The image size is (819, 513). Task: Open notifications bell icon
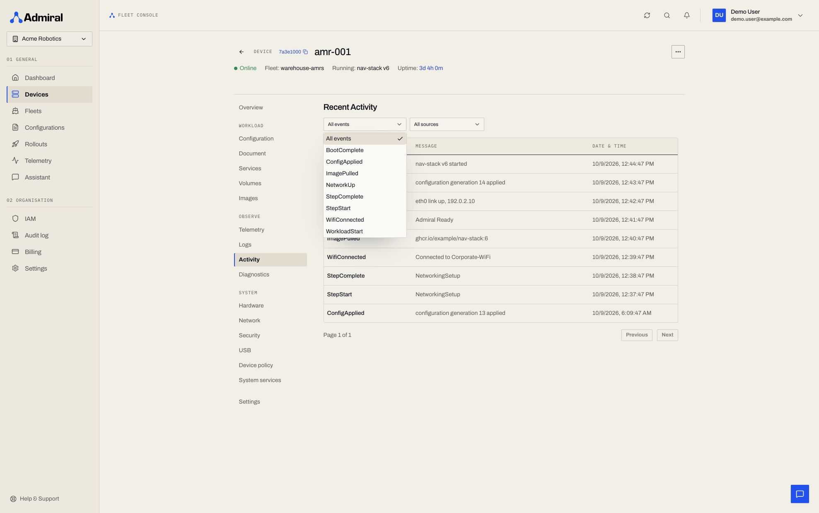click(687, 15)
